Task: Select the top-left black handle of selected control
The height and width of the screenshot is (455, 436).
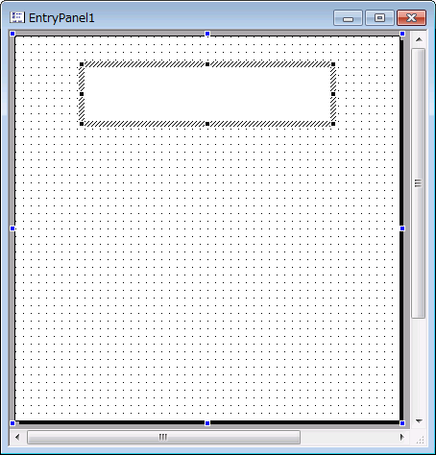Action: click(x=82, y=64)
